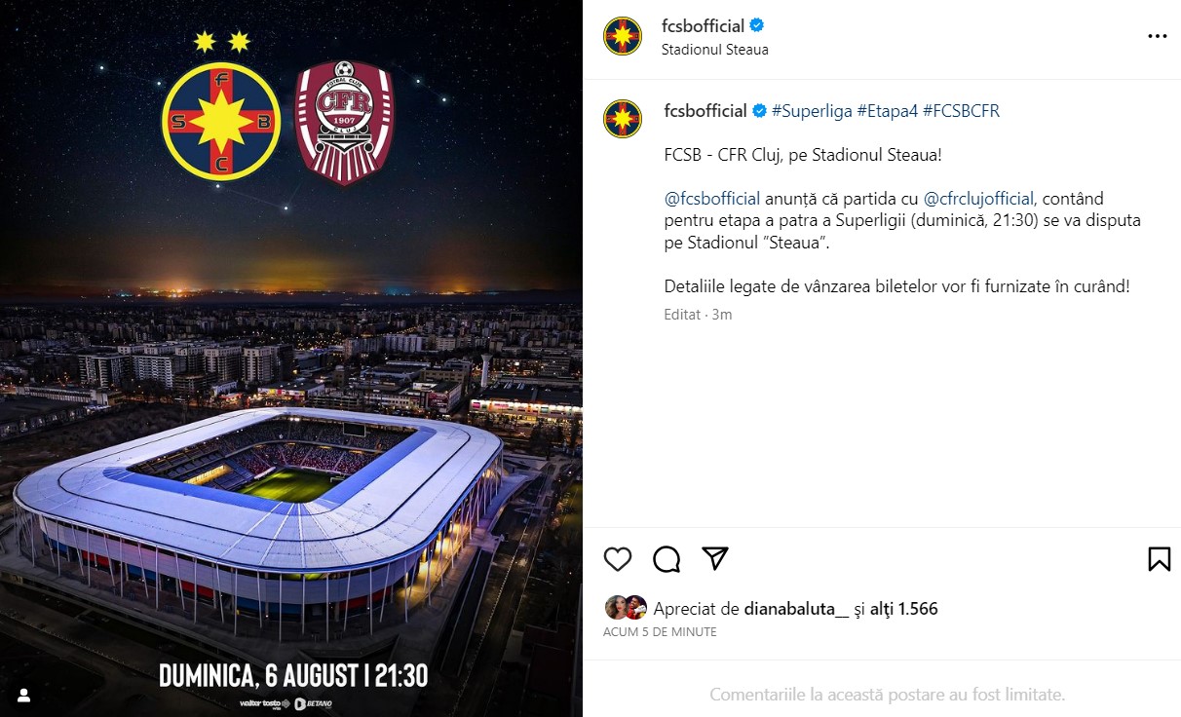This screenshot has width=1181, height=717.
Task: Like the post with the heart icon
Action: (618, 559)
